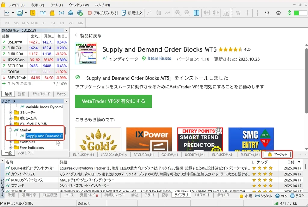Open the IXPower product thumbnail
The width and height of the screenshot is (308, 207).
149,139
